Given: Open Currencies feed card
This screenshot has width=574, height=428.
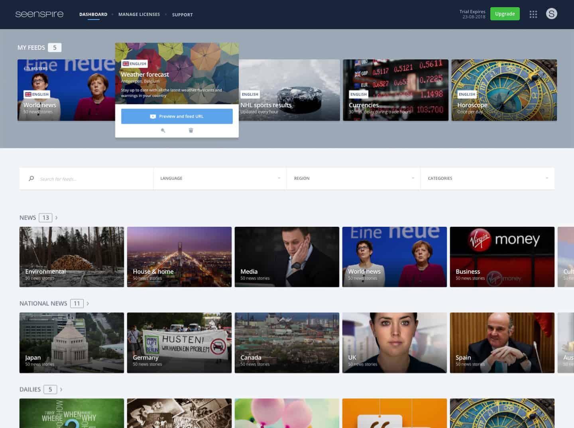Looking at the screenshot, I should tap(395, 90).
